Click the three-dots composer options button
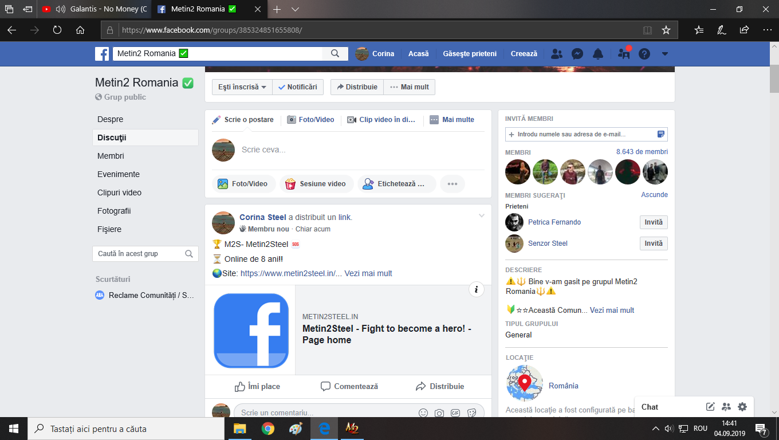 click(x=453, y=184)
